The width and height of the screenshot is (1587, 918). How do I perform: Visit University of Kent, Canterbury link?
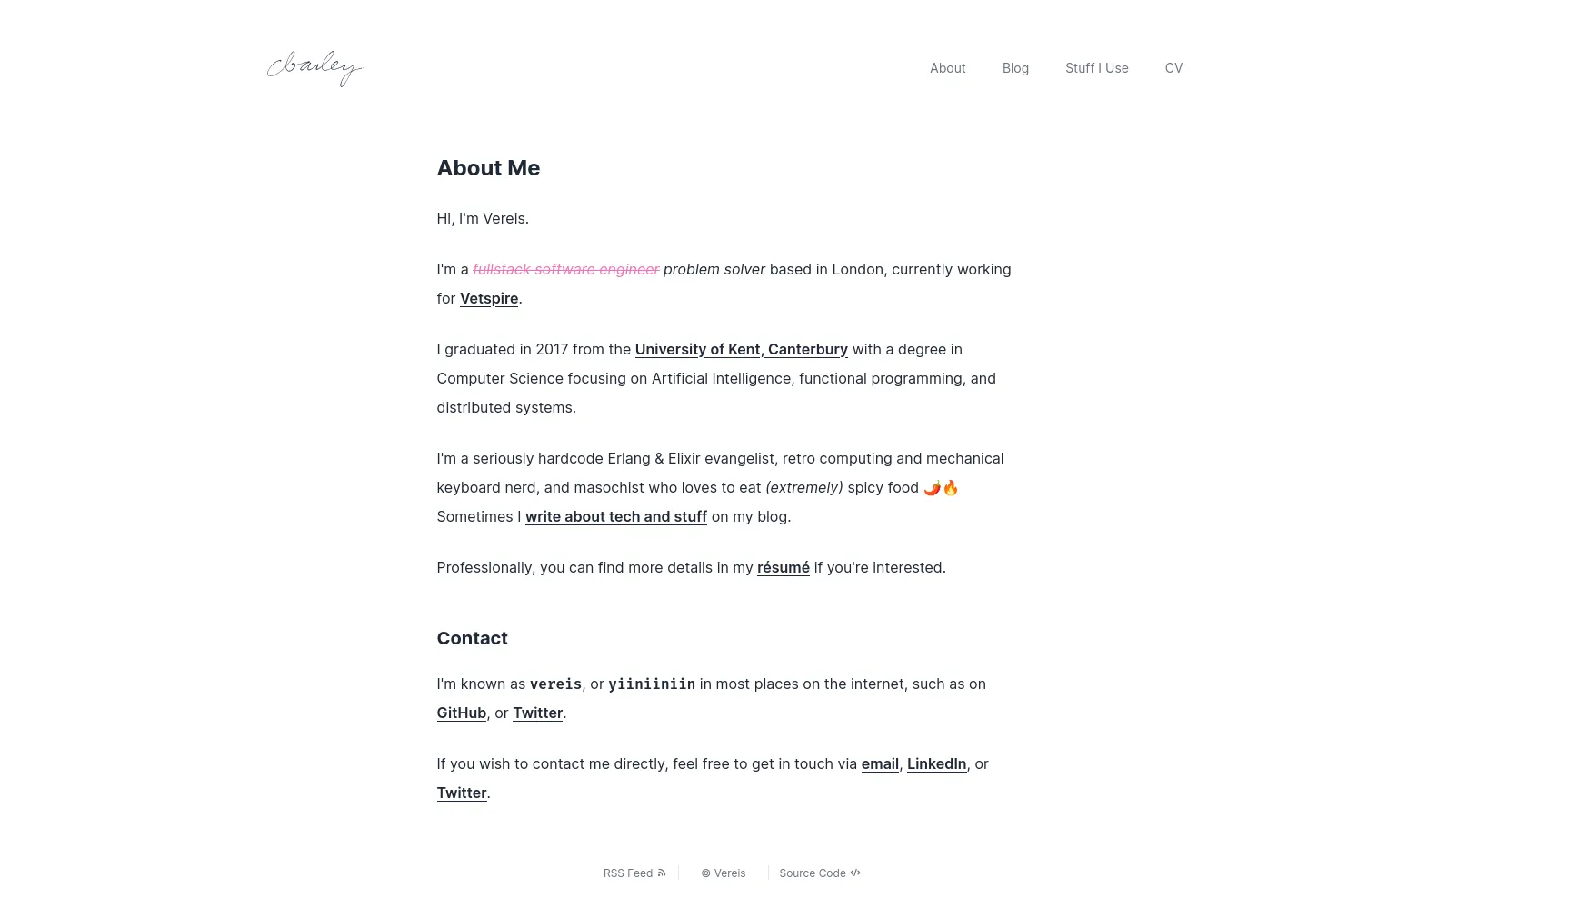pyautogui.click(x=741, y=349)
